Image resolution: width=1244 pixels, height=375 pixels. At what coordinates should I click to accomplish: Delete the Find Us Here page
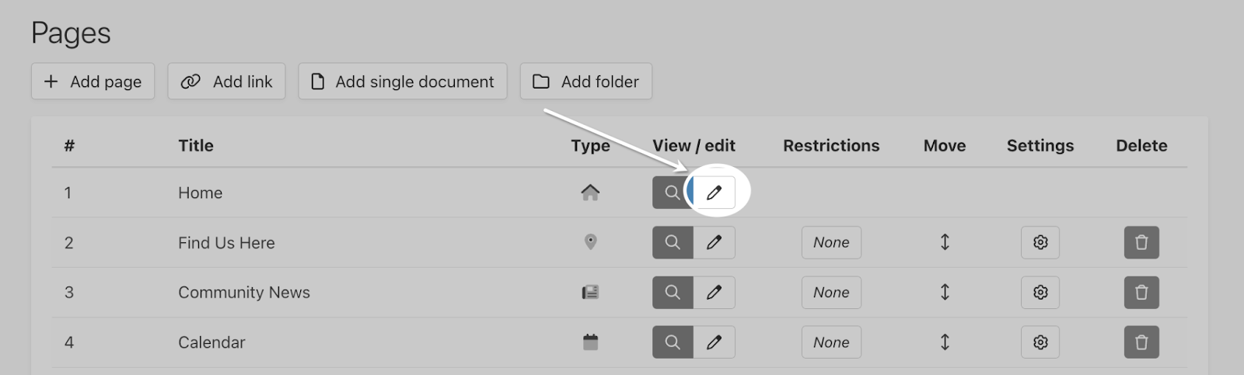coord(1141,242)
